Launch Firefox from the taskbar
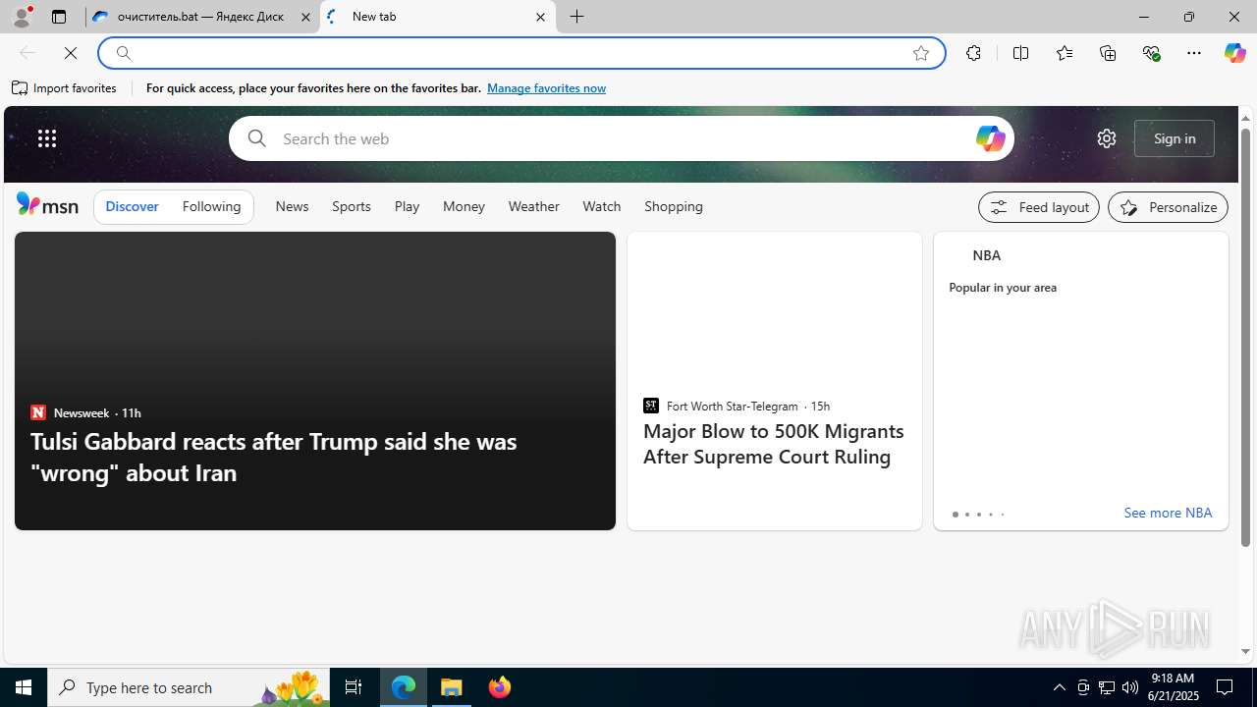Screen dimensions: 1257x707 click(x=499, y=687)
